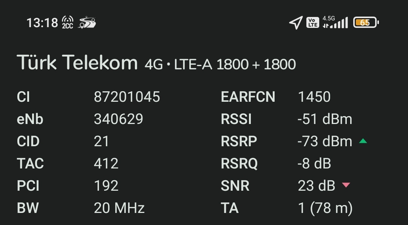Tap the location arrow status icon

point(296,23)
